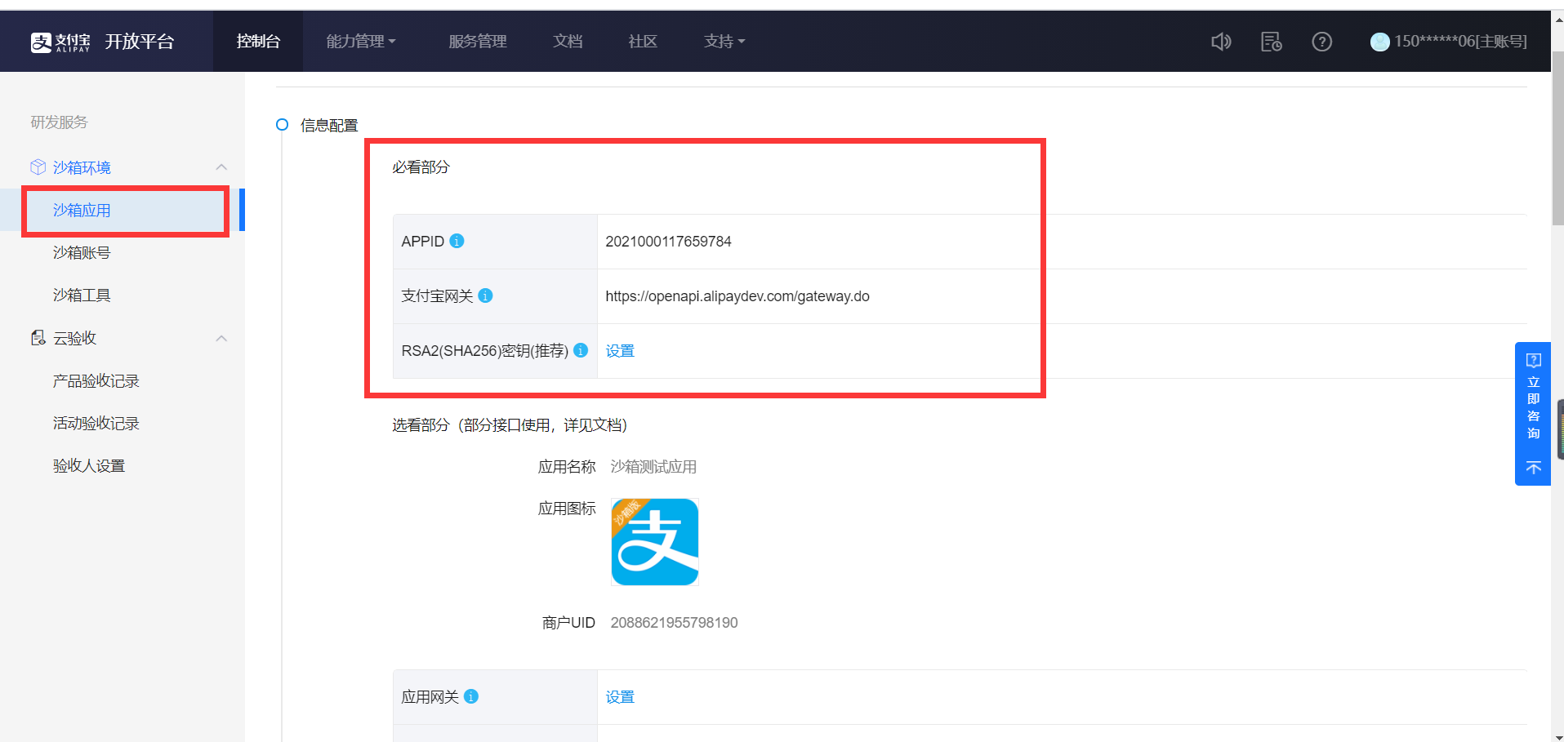Open the 服务管理 menu item
Viewport: 1564px width, 742px height.
tap(478, 42)
